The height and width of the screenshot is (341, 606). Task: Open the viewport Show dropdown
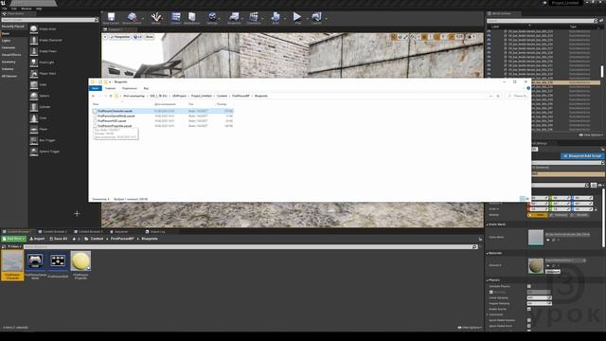(x=150, y=37)
